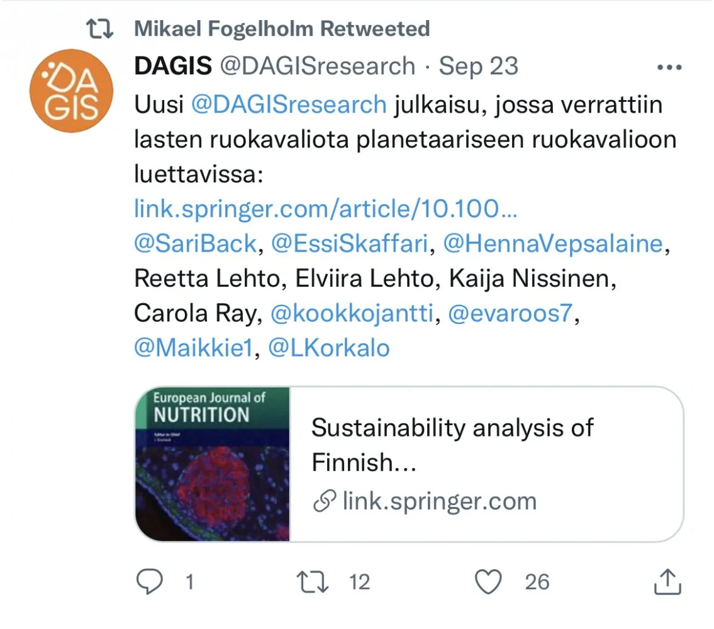Click the retweeted arrows icon above tweet
The image size is (714, 629).
(x=100, y=28)
